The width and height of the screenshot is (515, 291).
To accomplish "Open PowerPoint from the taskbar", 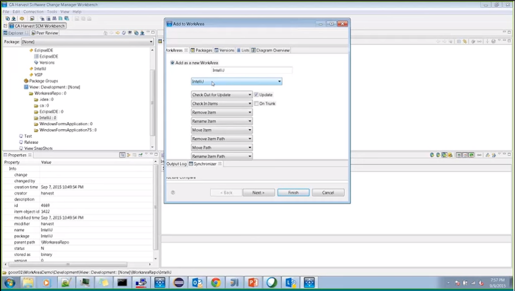I will [x=253, y=282].
